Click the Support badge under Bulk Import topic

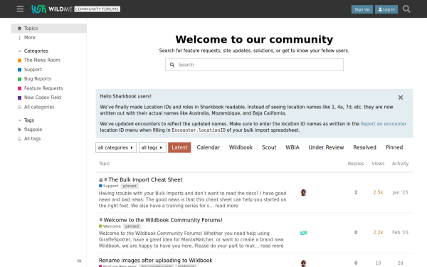109,186
